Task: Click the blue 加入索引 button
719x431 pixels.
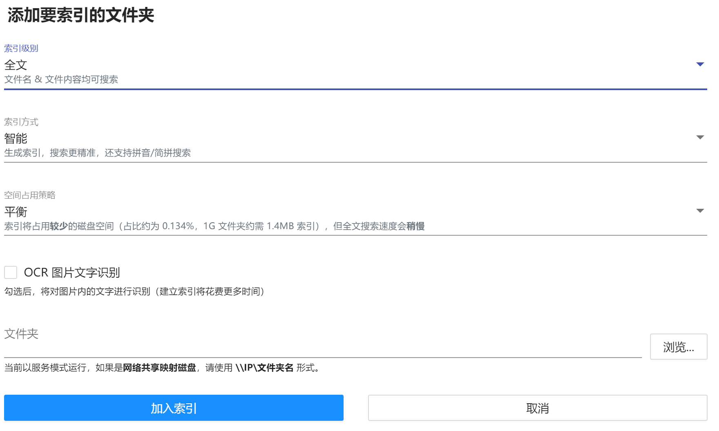Action: pyautogui.click(x=174, y=408)
